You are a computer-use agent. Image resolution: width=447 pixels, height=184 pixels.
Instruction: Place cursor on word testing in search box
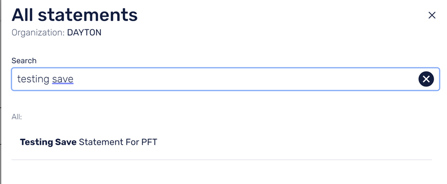coord(33,79)
